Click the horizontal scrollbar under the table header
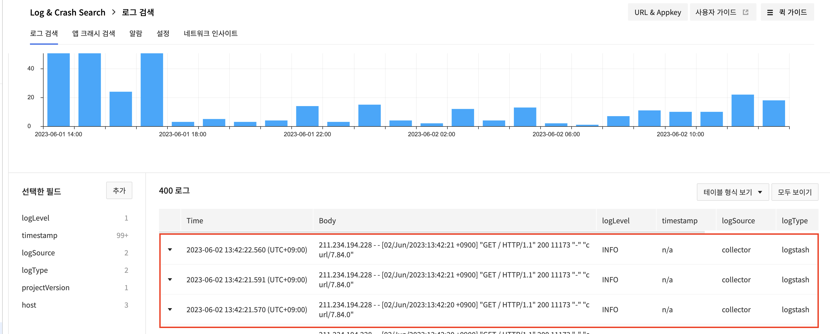 [432, 232]
